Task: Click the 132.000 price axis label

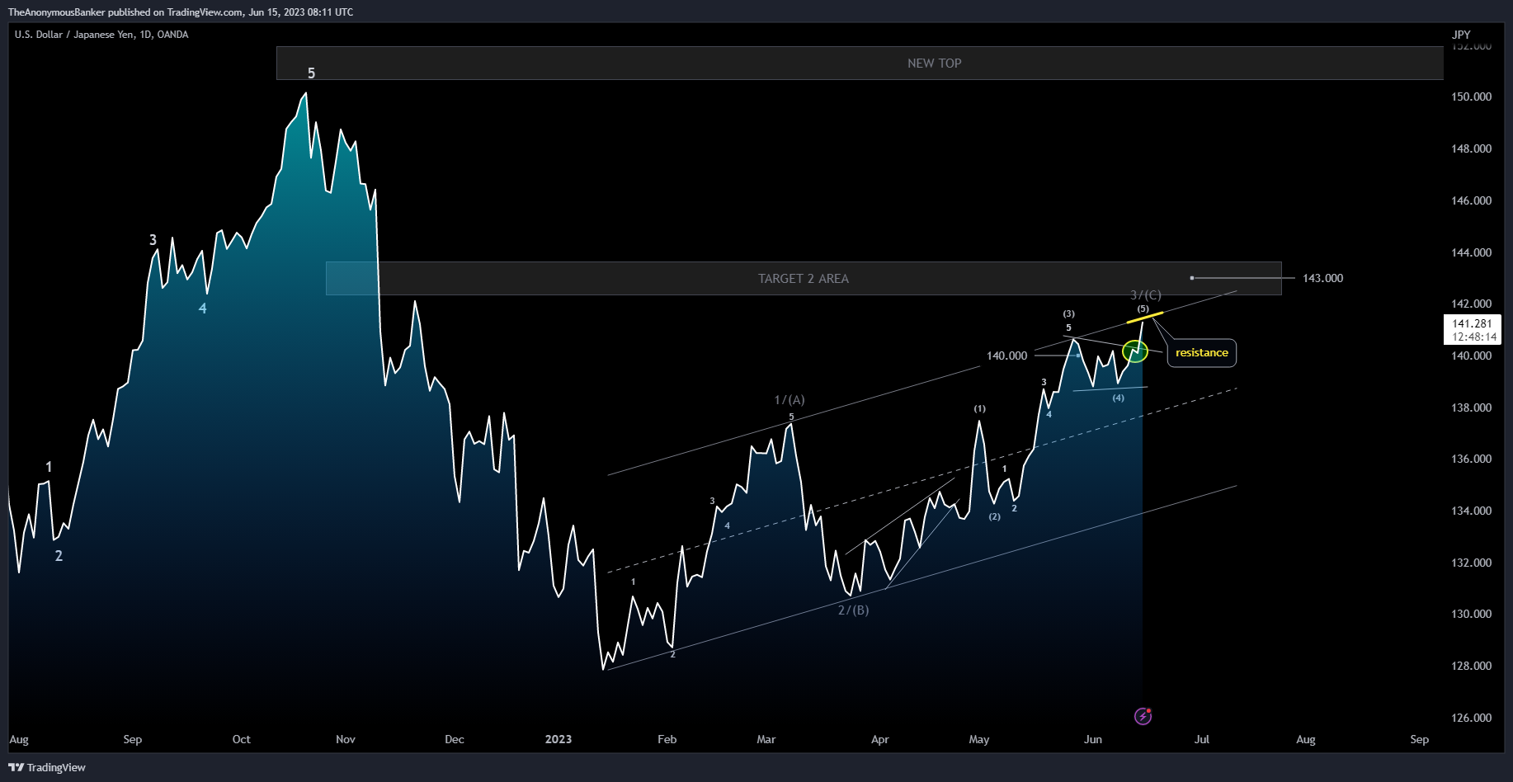Action: tap(1471, 563)
